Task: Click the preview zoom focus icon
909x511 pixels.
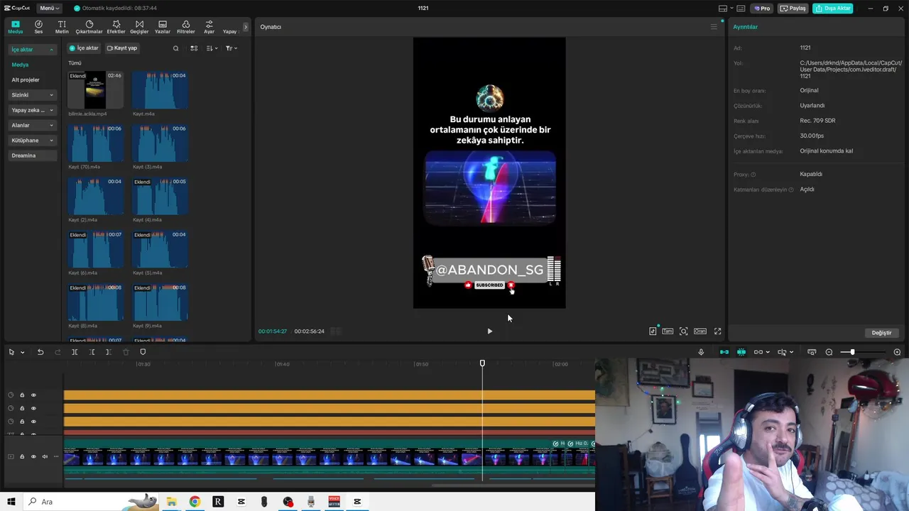Action: tap(683, 331)
